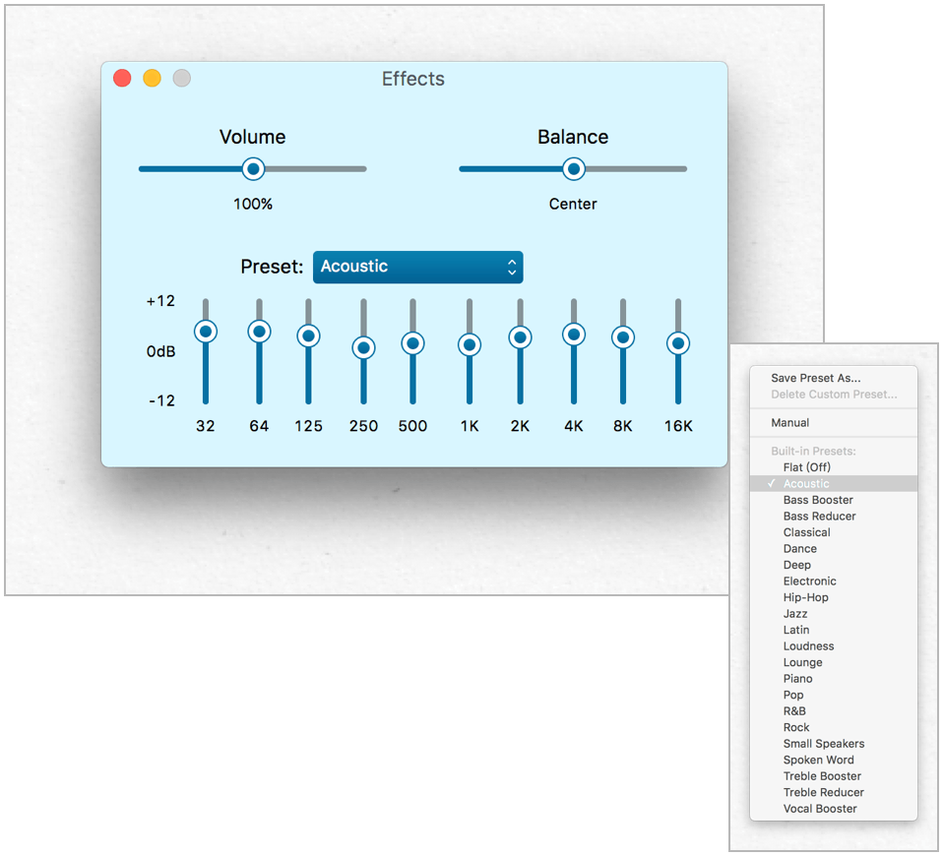Click the +12 gain scale label
The width and height of the screenshot is (943, 856).
click(x=160, y=300)
